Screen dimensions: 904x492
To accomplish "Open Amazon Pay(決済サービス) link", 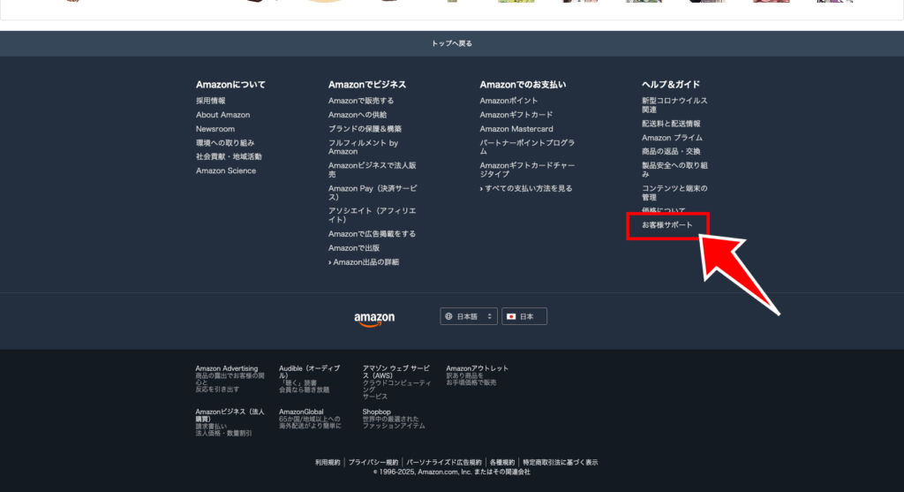I will [373, 193].
